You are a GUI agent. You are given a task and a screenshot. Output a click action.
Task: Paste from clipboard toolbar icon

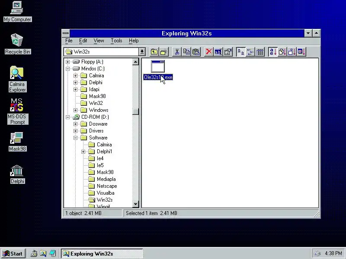click(x=196, y=52)
